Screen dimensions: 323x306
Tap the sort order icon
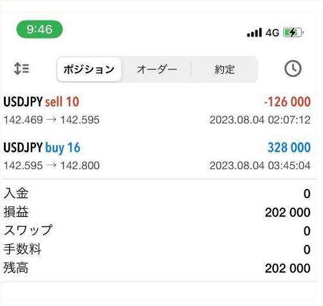[21, 69]
